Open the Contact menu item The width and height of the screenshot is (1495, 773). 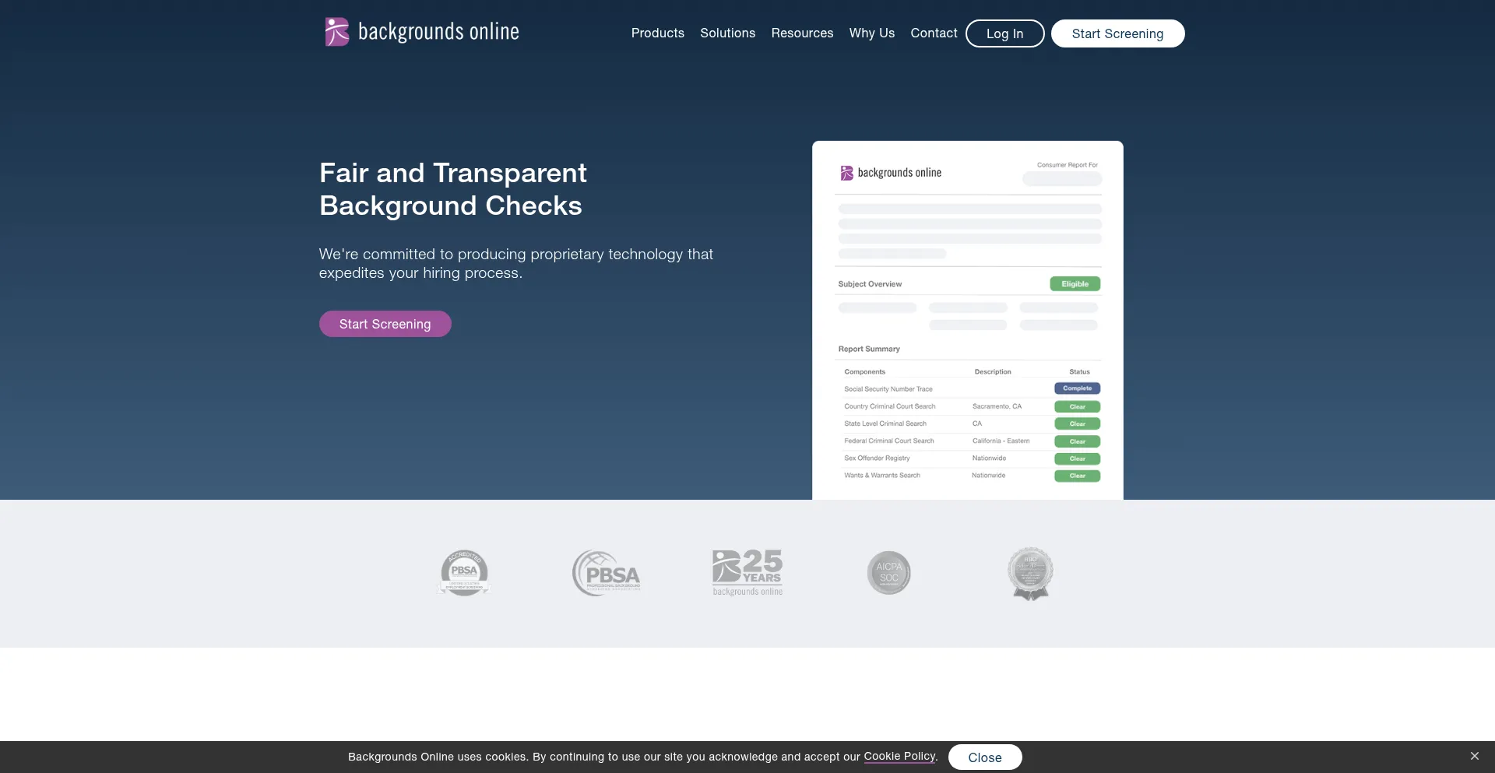pyautogui.click(x=933, y=33)
